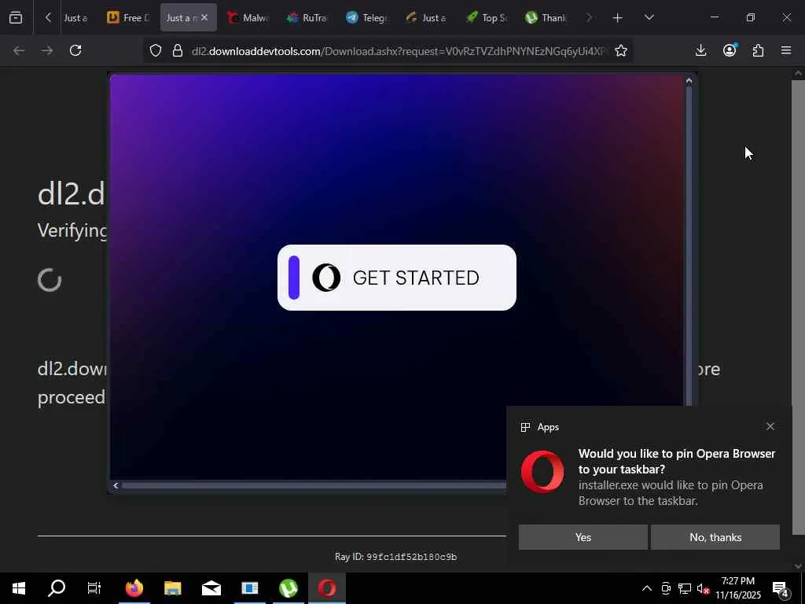Click No, thanks on pin prompt

(715, 537)
